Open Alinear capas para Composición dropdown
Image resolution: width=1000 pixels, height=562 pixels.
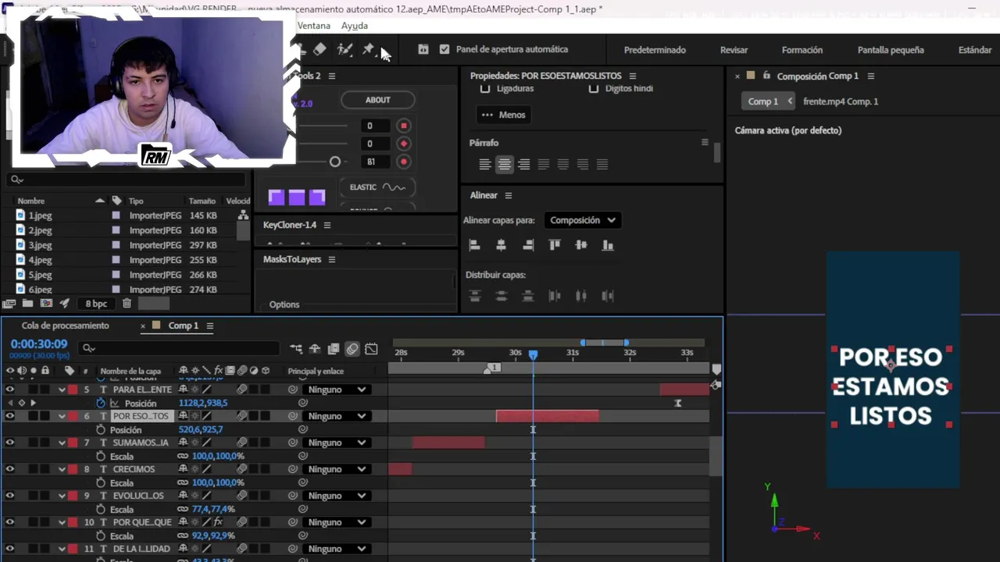(583, 220)
